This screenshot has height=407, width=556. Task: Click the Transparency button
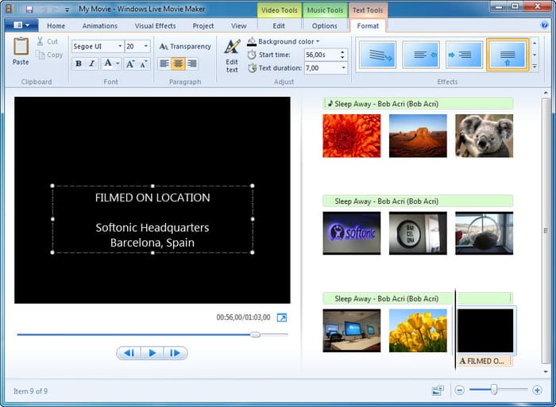(185, 47)
